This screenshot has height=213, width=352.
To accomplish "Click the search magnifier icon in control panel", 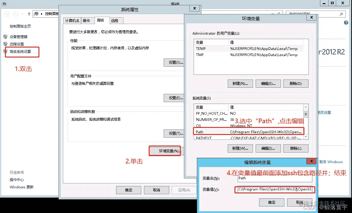I will [341, 14].
